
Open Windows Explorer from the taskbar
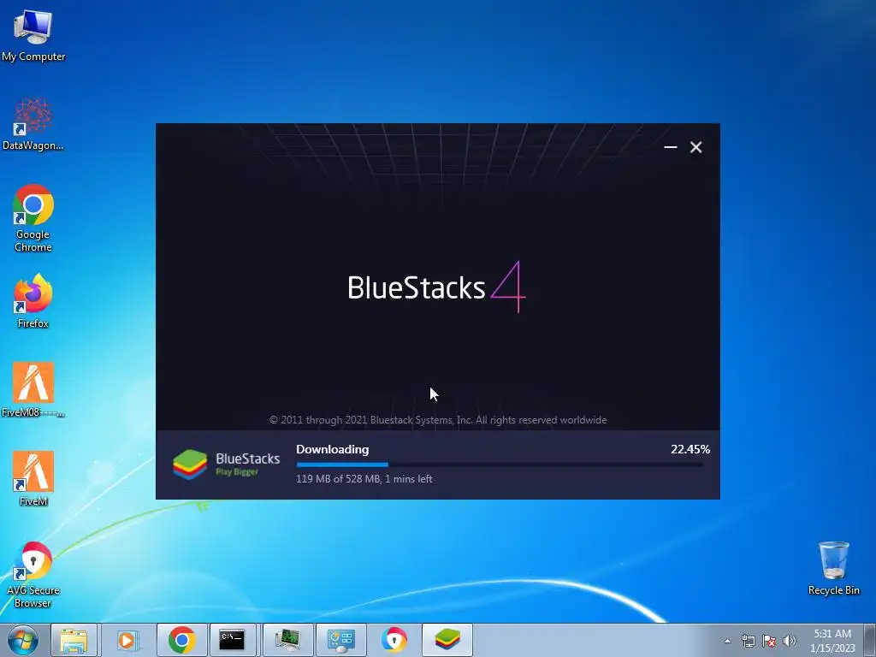click(x=74, y=640)
